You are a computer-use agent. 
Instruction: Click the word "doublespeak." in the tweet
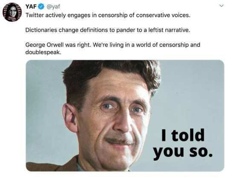43,52
